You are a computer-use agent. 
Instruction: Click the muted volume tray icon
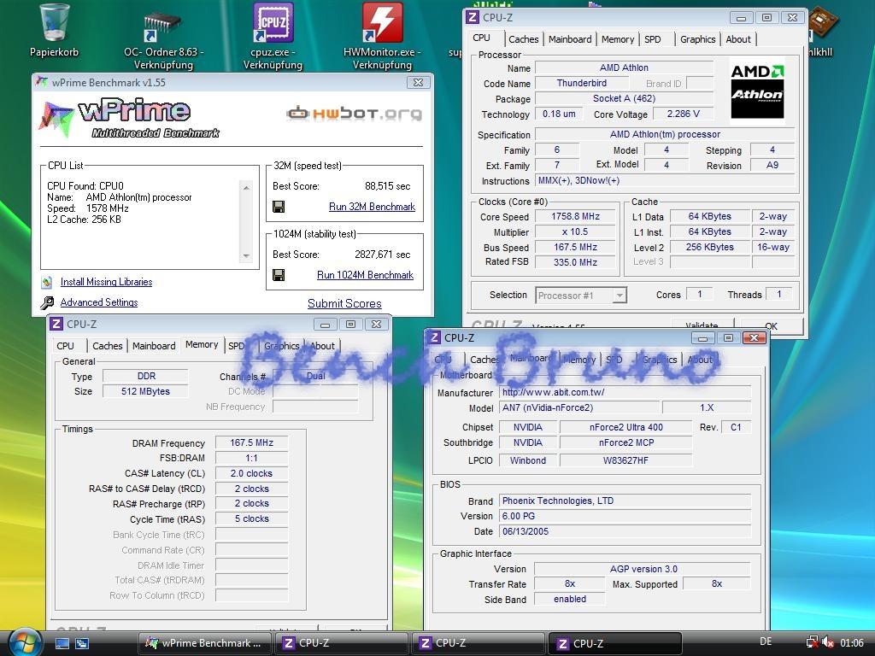tap(828, 643)
